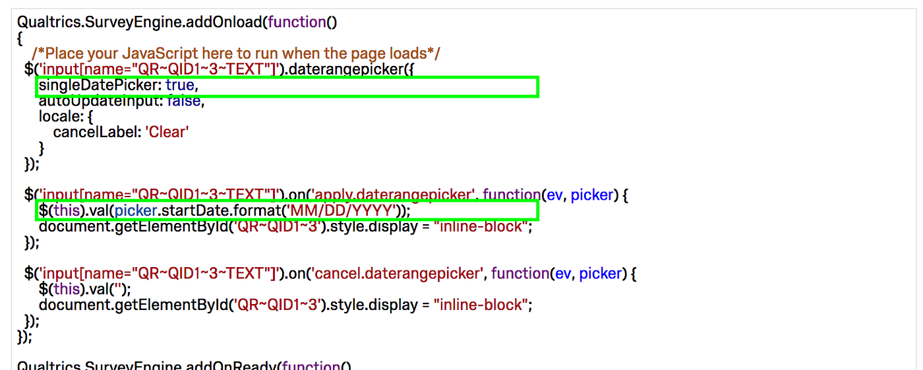The height and width of the screenshot is (370, 923).
Task: Click the 'Clear' string value
Action: point(167,133)
